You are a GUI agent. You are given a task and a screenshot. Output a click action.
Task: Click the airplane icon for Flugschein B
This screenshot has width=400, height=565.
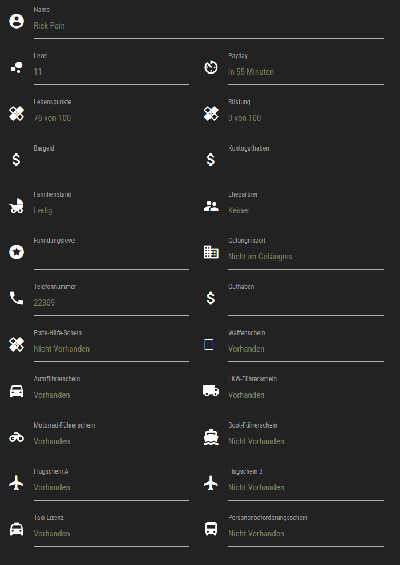(211, 483)
